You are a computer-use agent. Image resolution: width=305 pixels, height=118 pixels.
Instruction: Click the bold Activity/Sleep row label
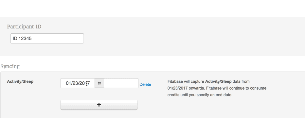[20, 81]
